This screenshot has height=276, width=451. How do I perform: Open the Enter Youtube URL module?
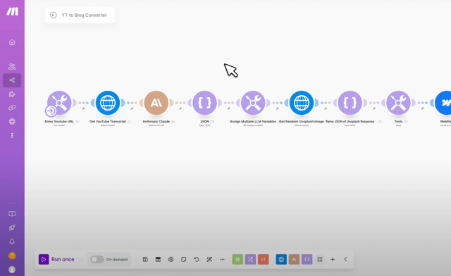point(59,103)
